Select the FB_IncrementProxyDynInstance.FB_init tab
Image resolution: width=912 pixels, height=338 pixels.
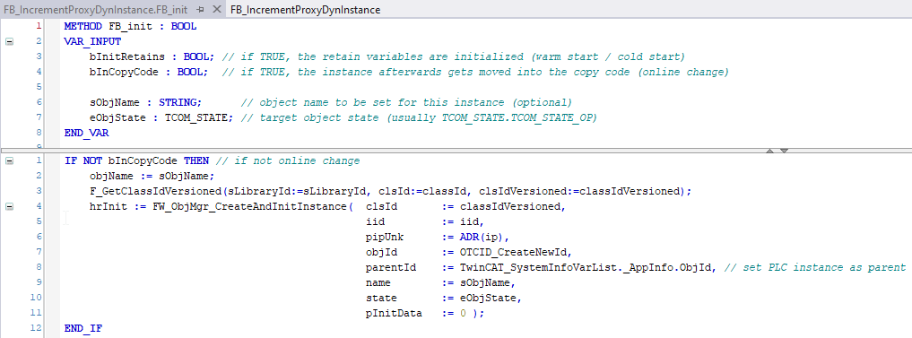(95, 10)
